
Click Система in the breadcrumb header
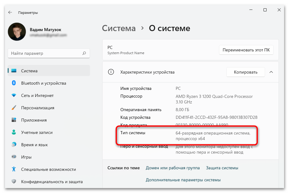click(119, 28)
